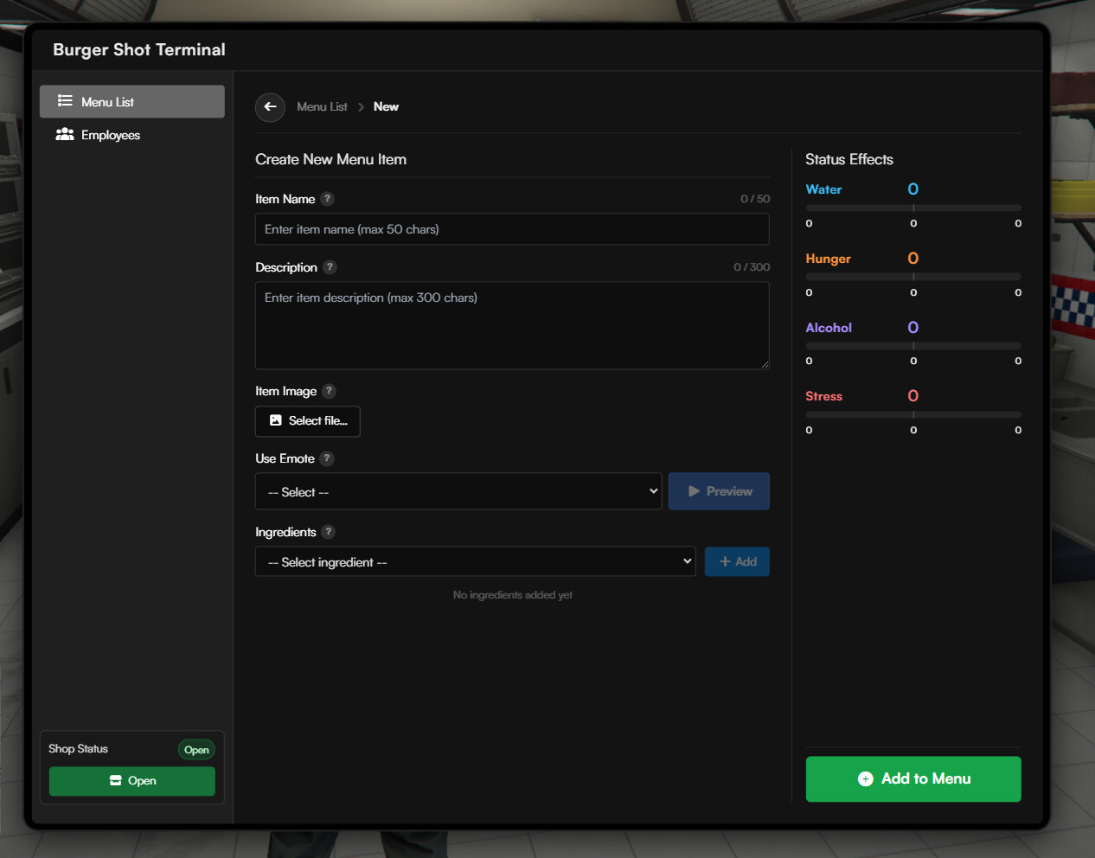
Task: Click the Ingredients help icon
Action: (329, 532)
